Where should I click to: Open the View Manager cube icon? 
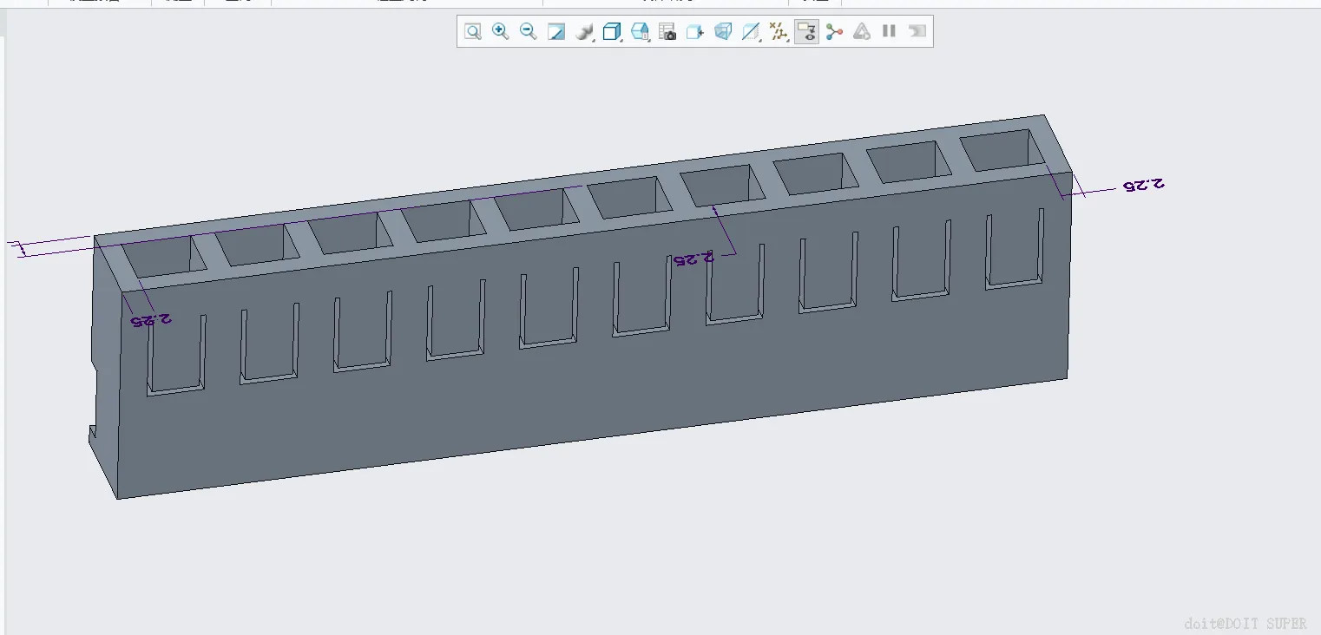pyautogui.click(x=640, y=32)
